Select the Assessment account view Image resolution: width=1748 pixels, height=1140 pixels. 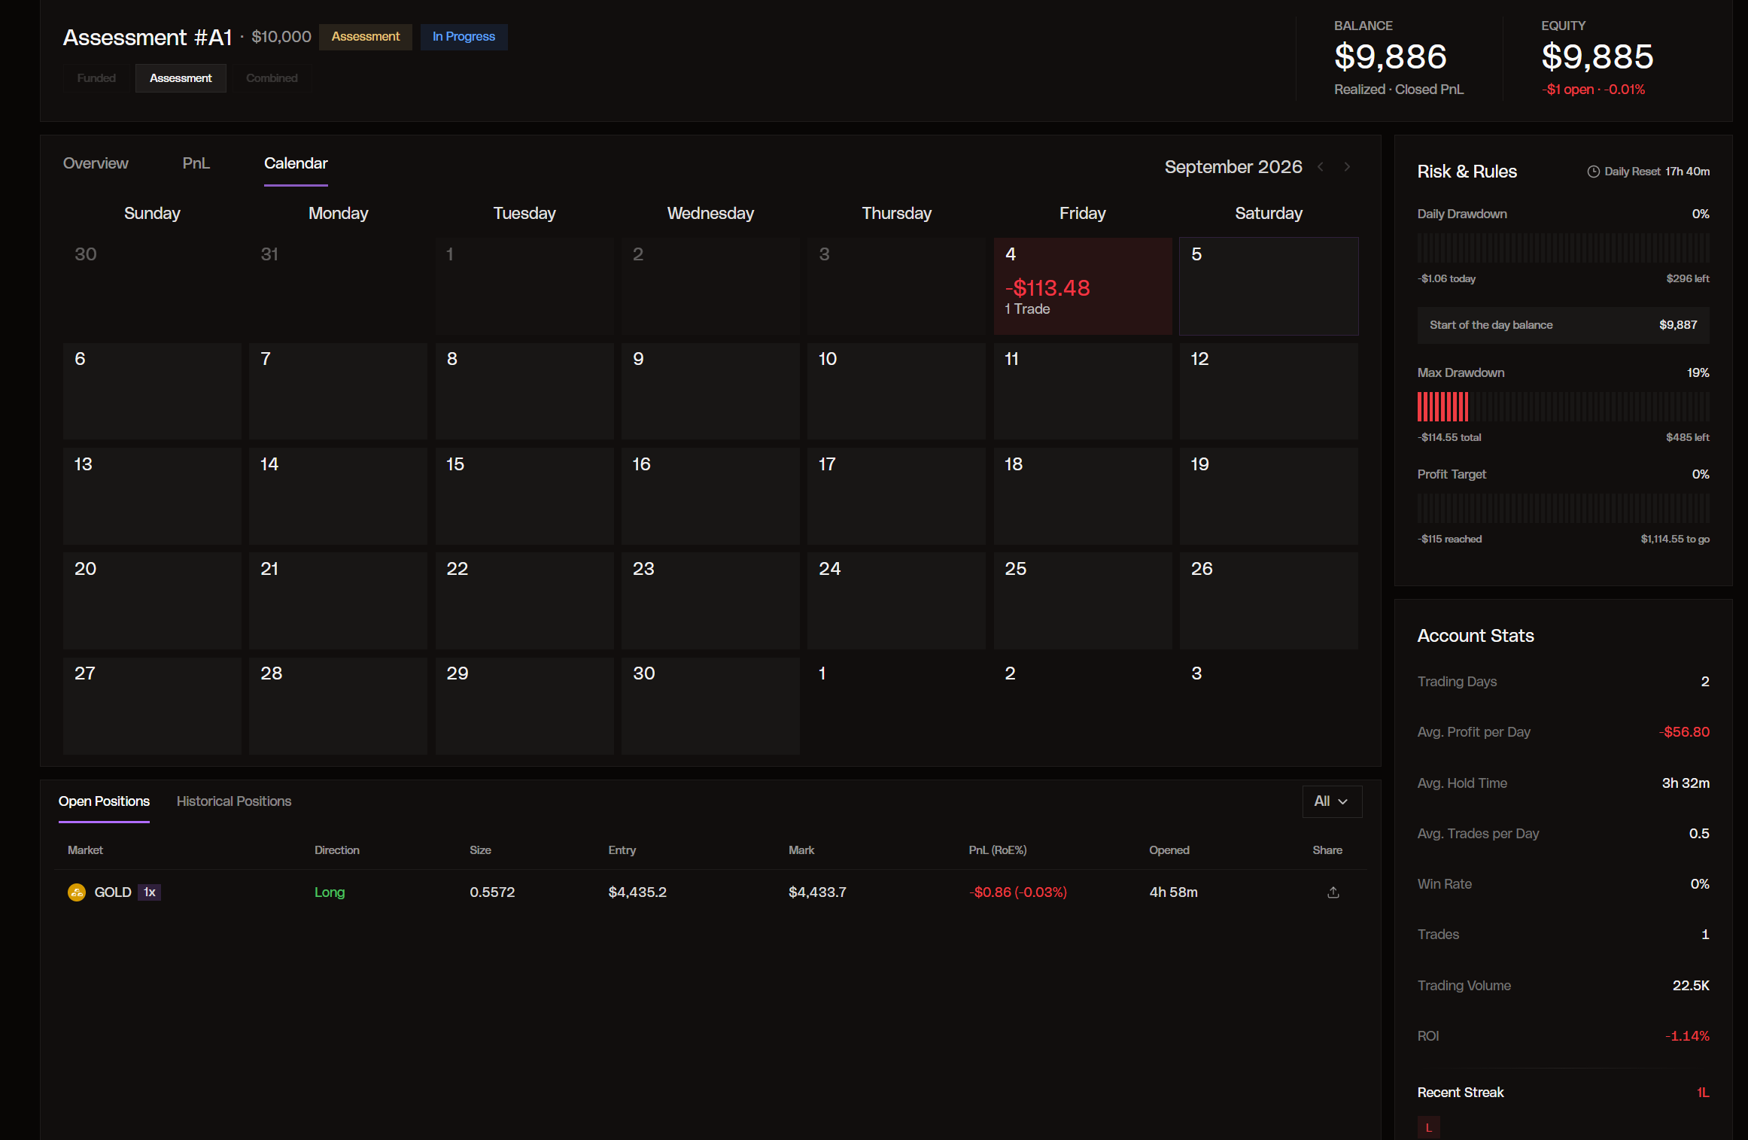[x=181, y=78]
